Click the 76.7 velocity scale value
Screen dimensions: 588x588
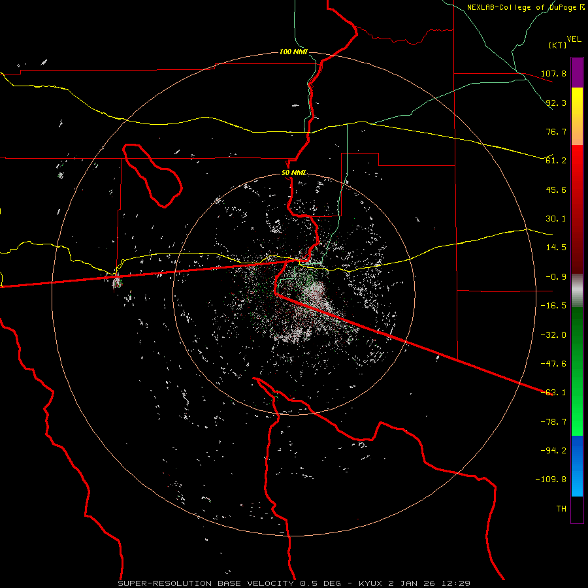pyautogui.click(x=556, y=131)
